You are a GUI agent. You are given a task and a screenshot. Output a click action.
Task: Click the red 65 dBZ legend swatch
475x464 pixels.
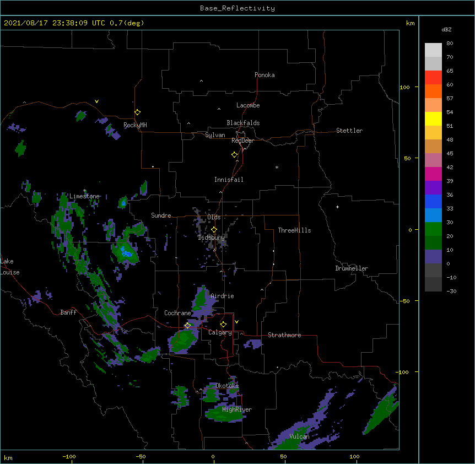[x=433, y=78]
